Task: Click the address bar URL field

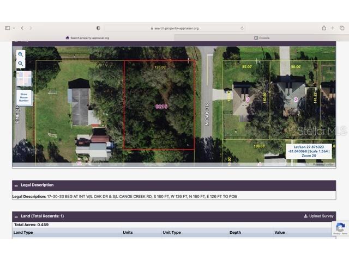Action: click(x=174, y=28)
